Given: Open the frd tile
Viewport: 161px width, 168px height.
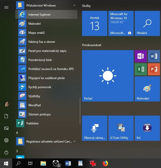Looking at the screenshot, I should (x=147, y=128).
